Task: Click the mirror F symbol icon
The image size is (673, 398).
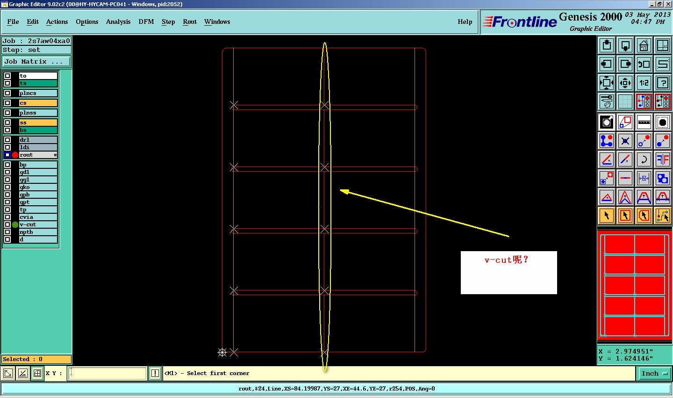Action: (x=663, y=159)
